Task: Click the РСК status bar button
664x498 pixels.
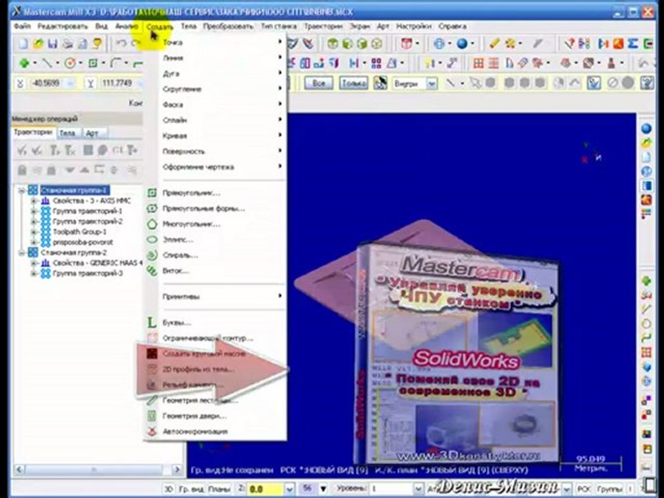Action: (584, 489)
